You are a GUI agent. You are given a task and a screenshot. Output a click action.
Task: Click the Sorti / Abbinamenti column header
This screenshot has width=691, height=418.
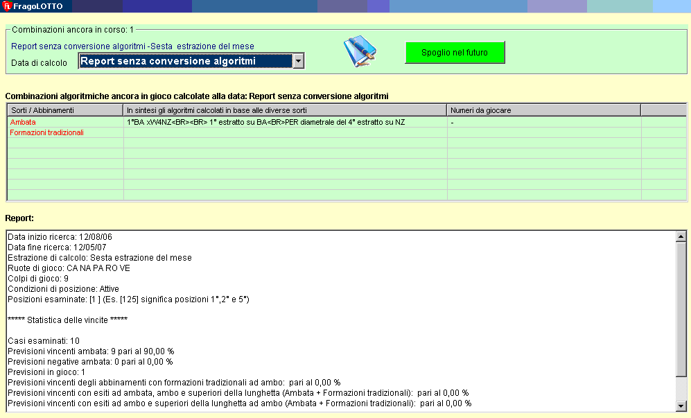[65, 110]
